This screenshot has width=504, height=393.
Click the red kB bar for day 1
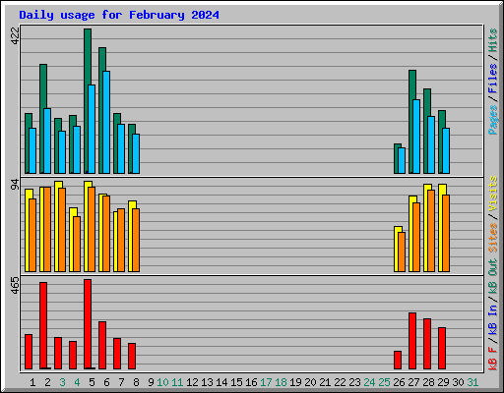29,352
